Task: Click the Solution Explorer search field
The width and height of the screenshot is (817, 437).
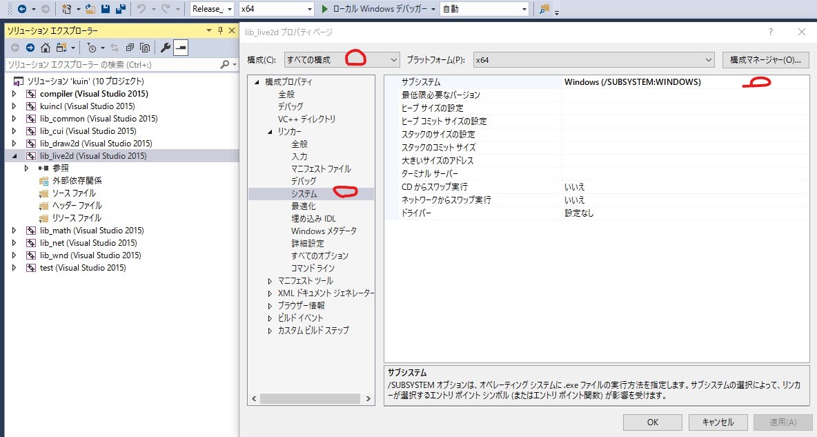Action: 110,65
